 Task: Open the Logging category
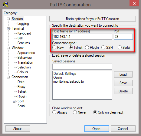(x=23, y=24)
